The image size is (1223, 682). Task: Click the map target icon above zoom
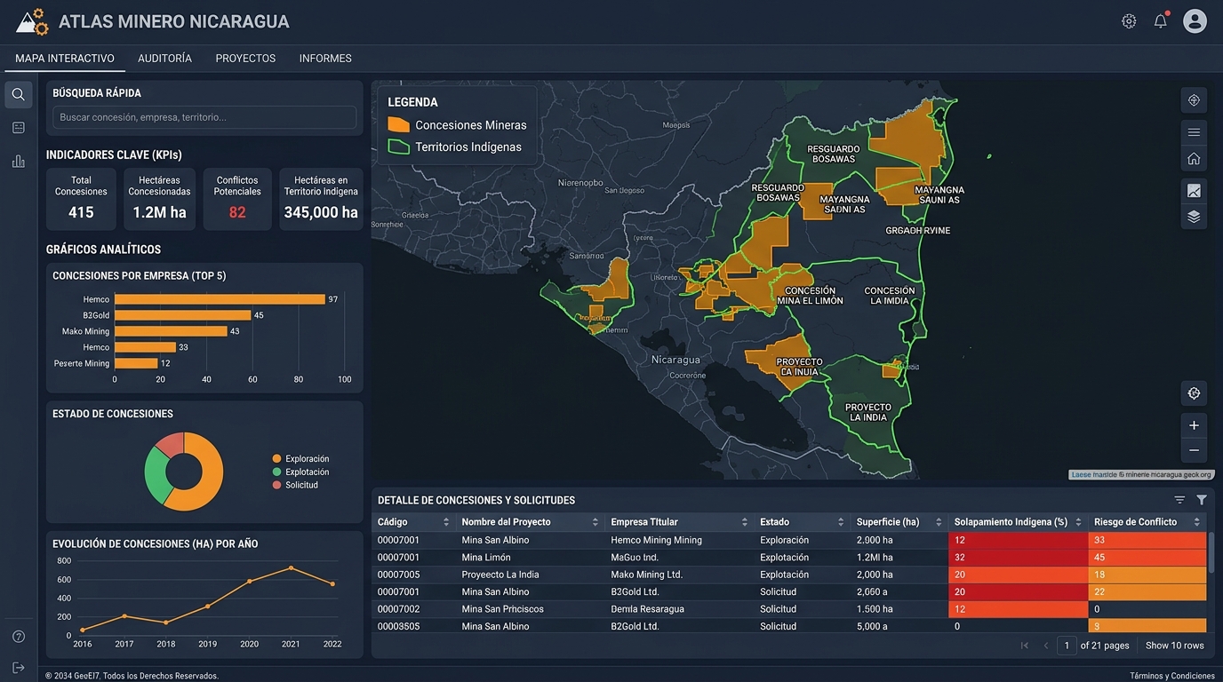tap(1194, 393)
